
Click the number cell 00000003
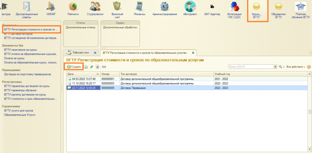(x=110, y=83)
